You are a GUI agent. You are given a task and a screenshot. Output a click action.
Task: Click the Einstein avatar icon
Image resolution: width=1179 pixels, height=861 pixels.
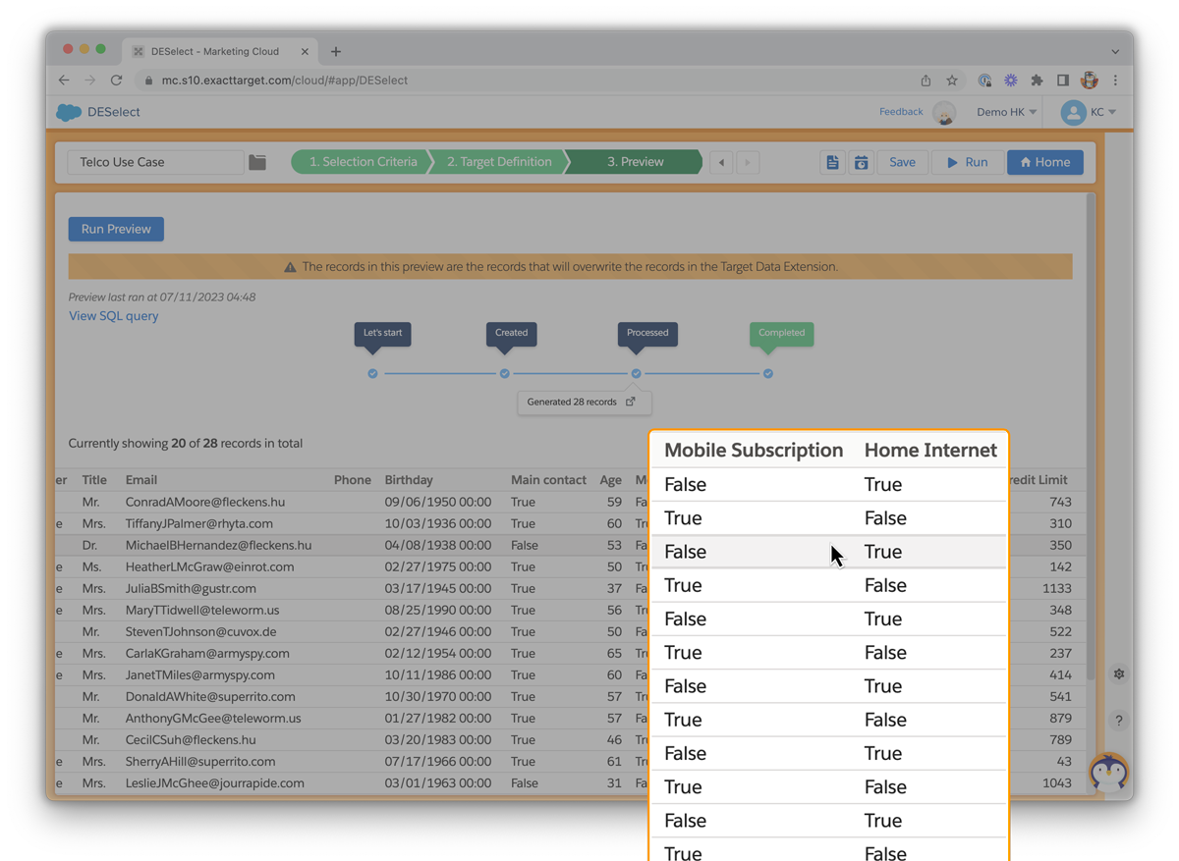(x=944, y=113)
